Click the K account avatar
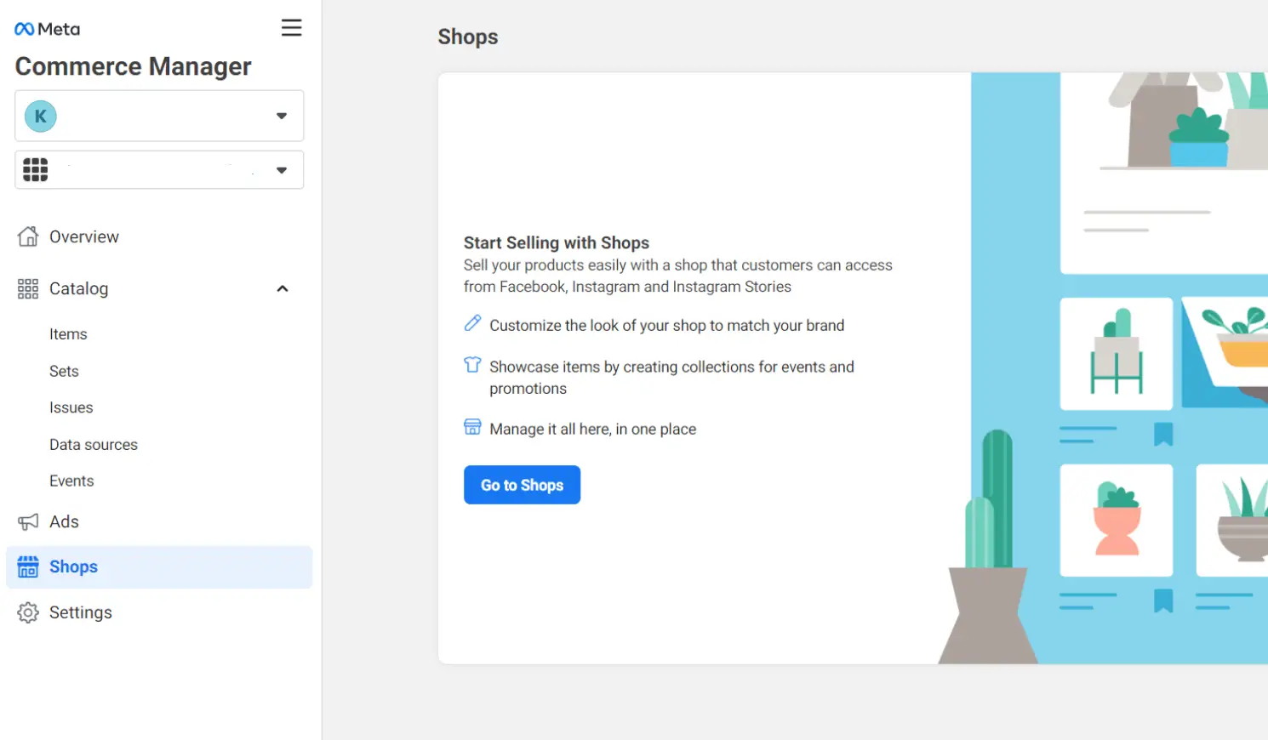 point(40,117)
